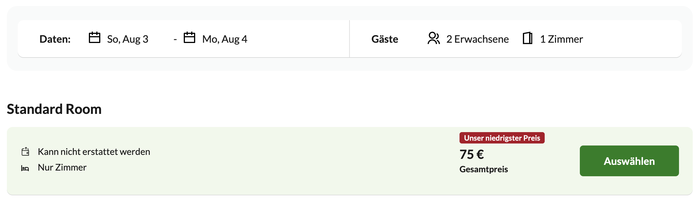This screenshot has height=205, width=699.
Task: Select the Standard Room with Auswählen
Action: pyautogui.click(x=629, y=161)
